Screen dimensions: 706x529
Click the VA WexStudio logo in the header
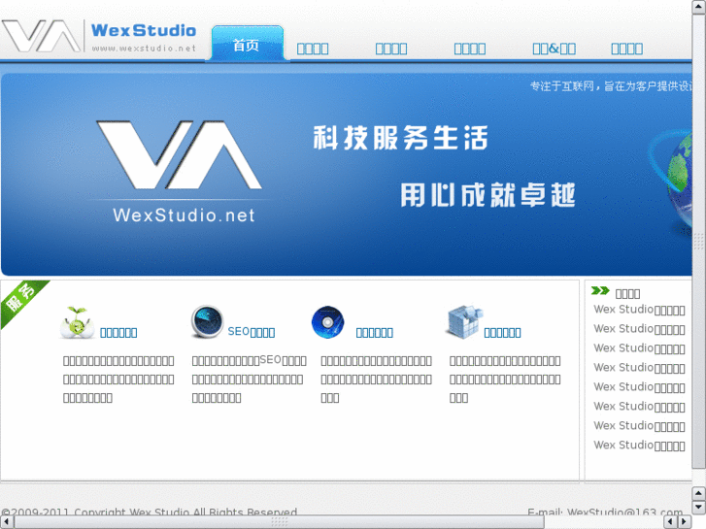99,36
